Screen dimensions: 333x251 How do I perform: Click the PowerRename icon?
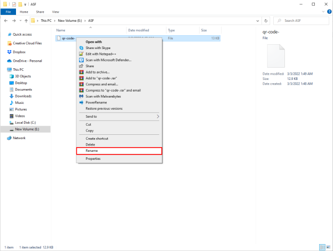coord(81,102)
